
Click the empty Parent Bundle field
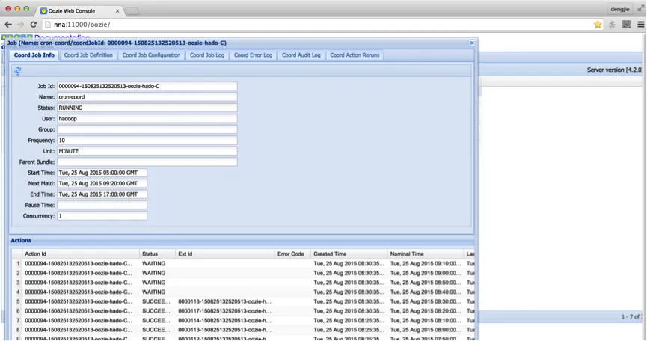[147, 162]
